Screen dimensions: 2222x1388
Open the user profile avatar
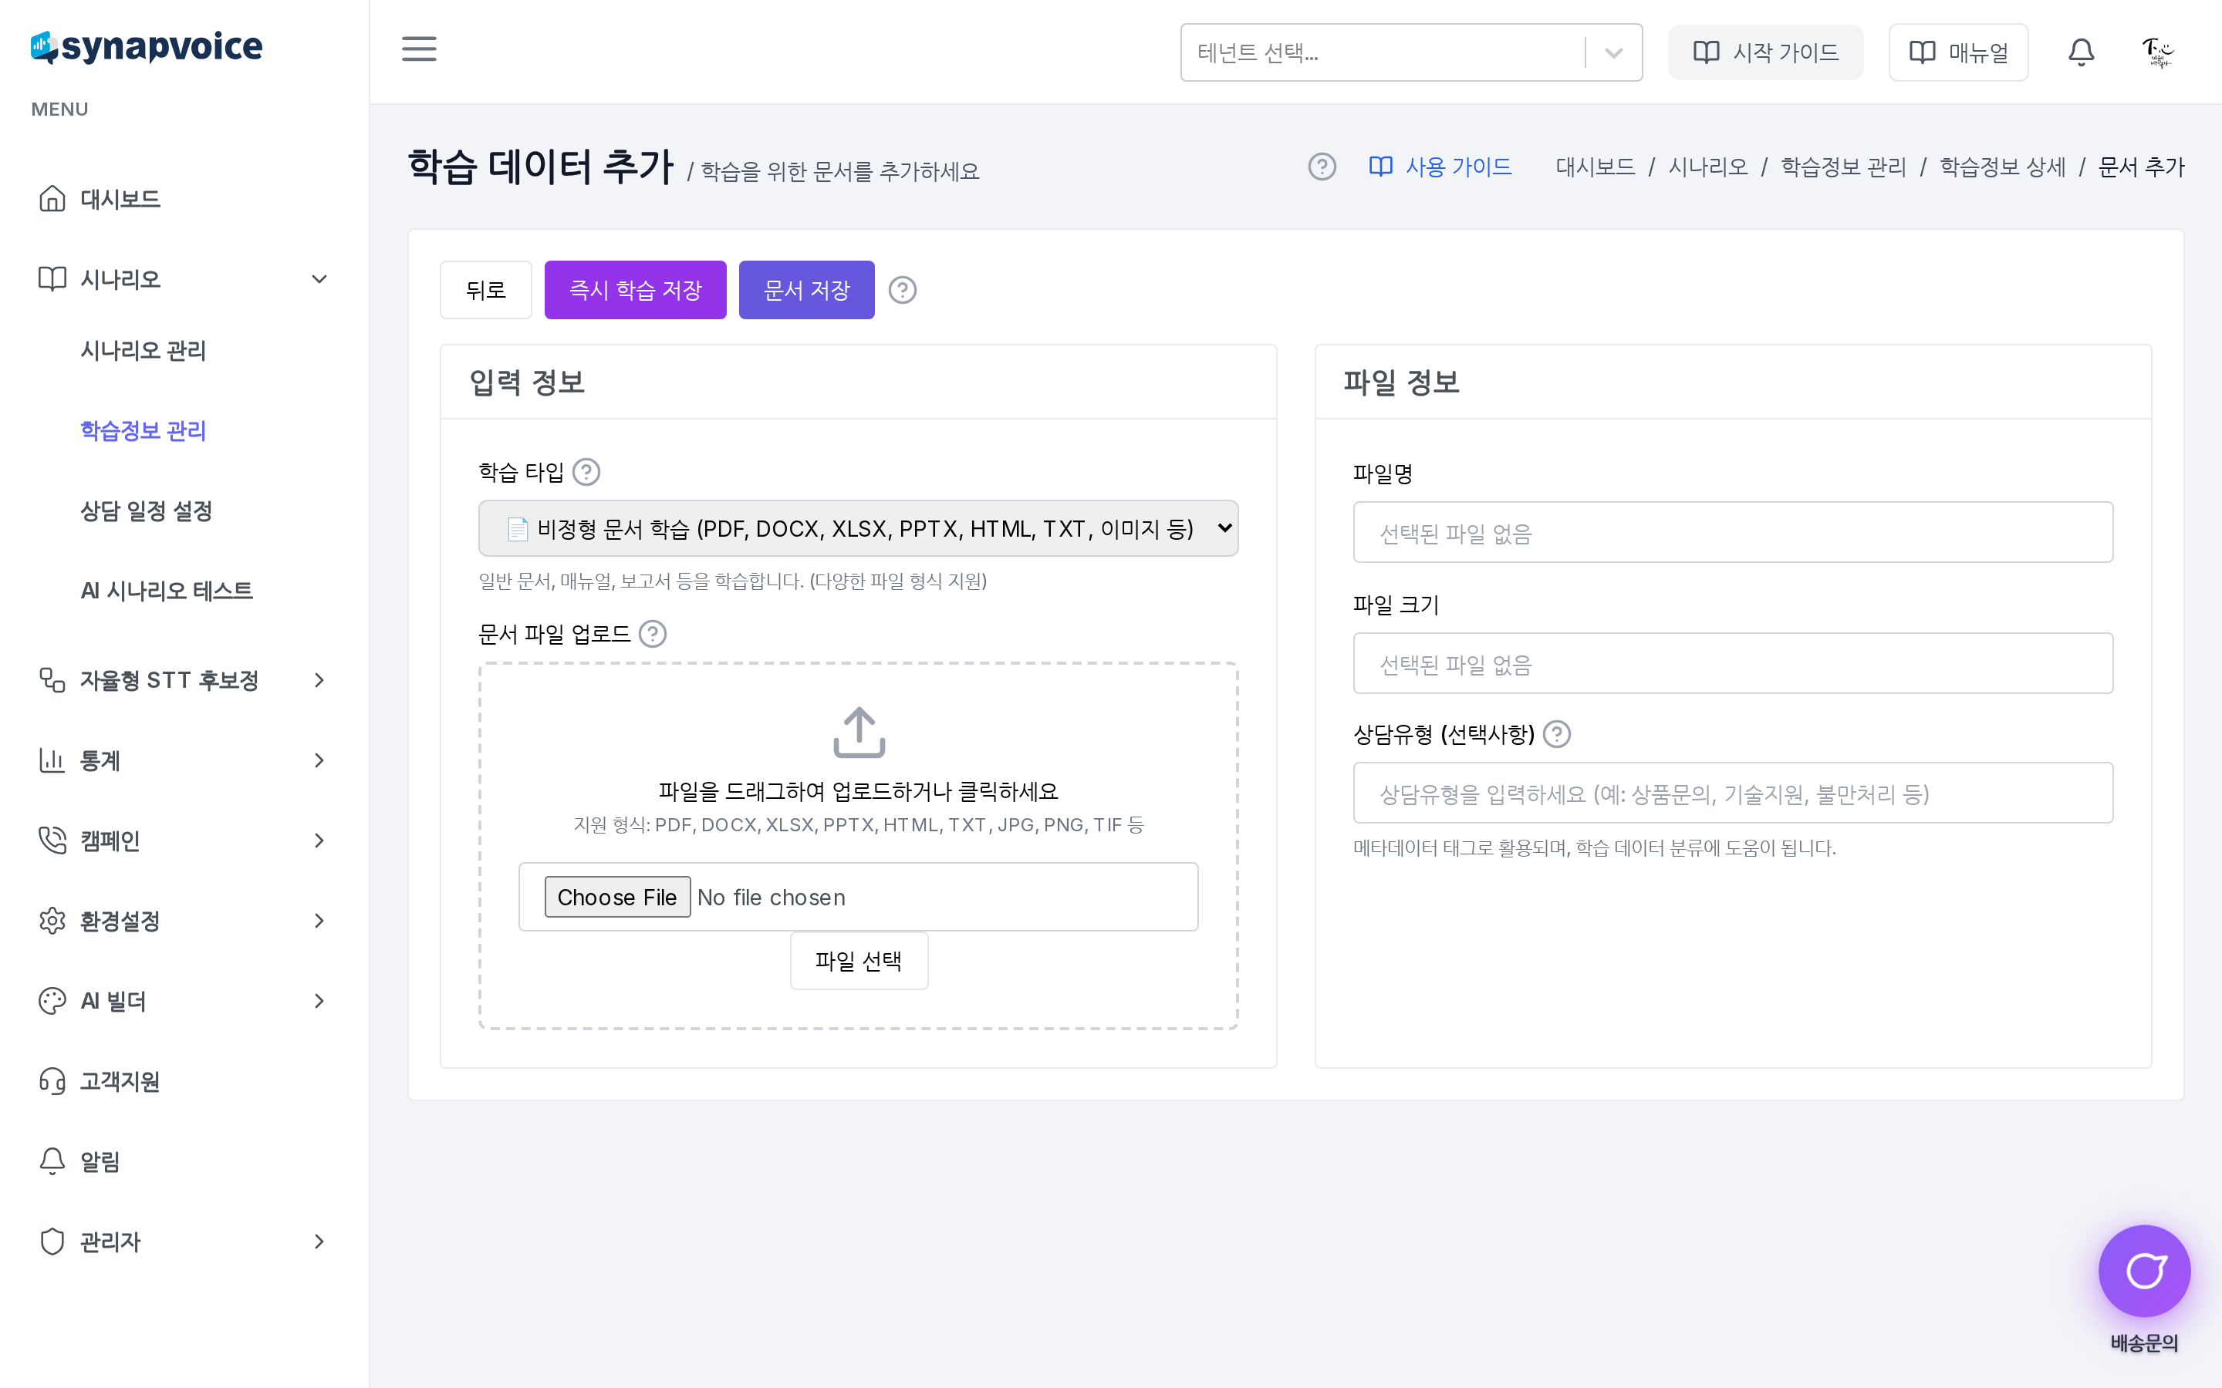click(x=2158, y=52)
